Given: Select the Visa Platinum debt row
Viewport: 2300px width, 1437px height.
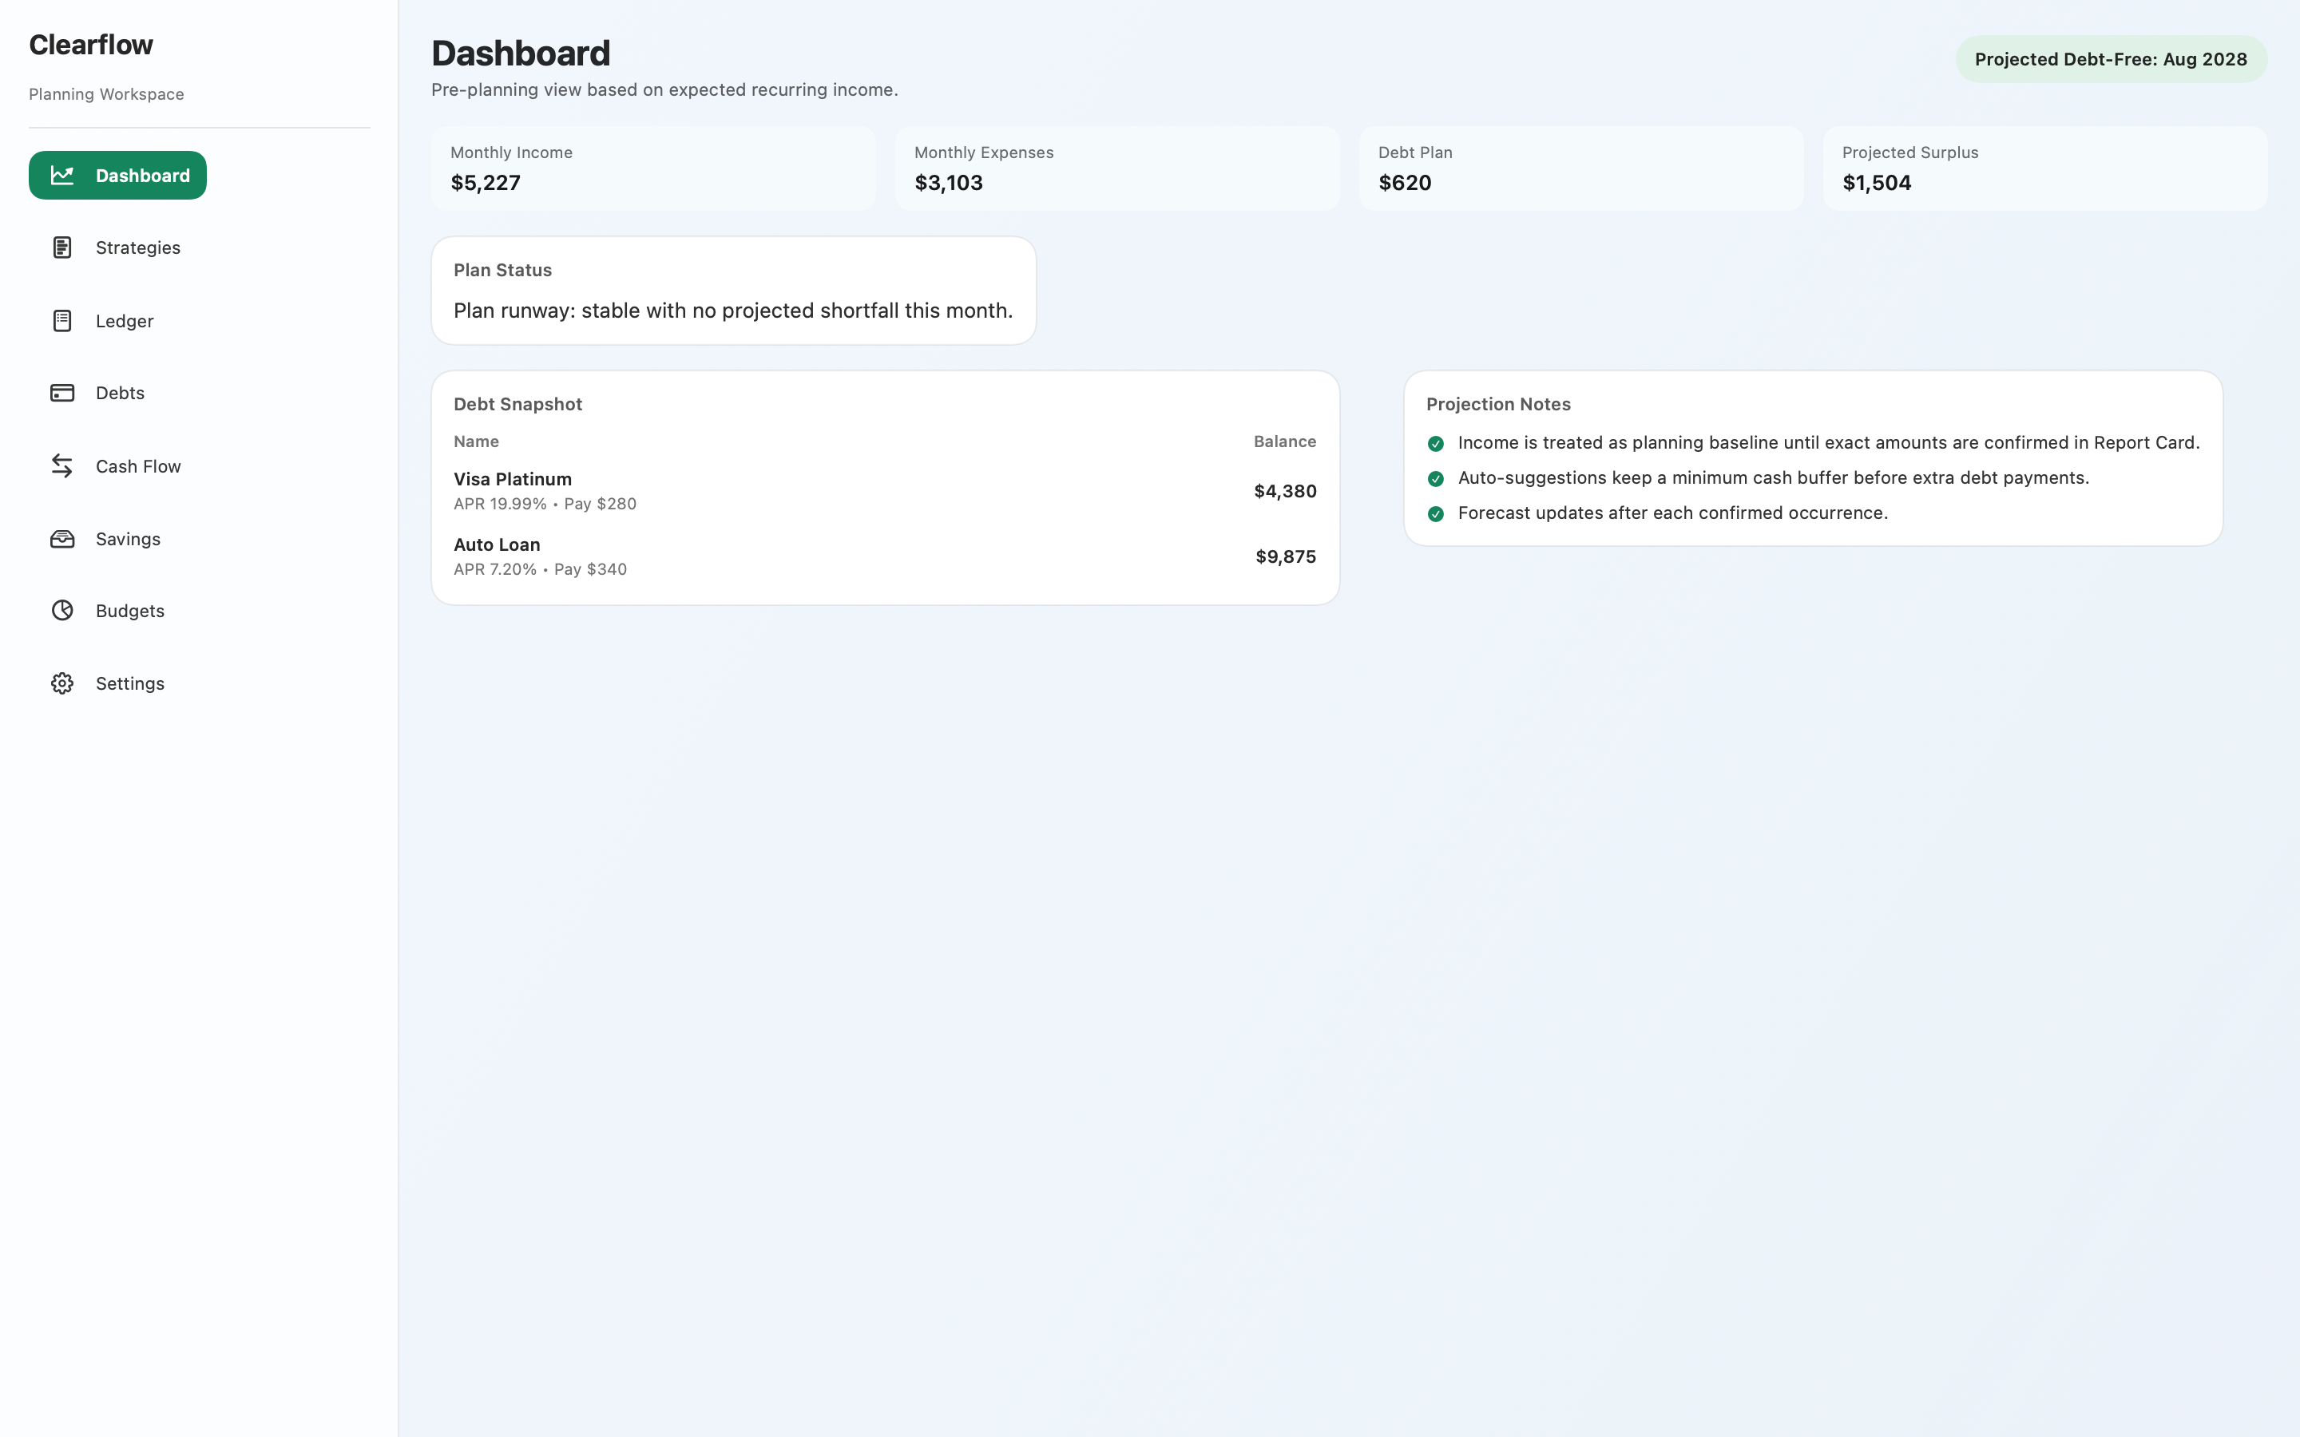Looking at the screenshot, I should pos(885,491).
